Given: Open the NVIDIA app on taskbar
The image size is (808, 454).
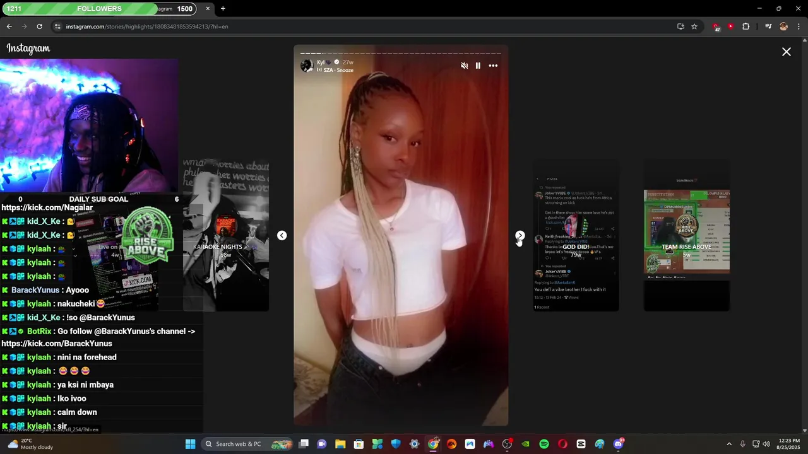Looking at the screenshot, I should tap(525, 444).
